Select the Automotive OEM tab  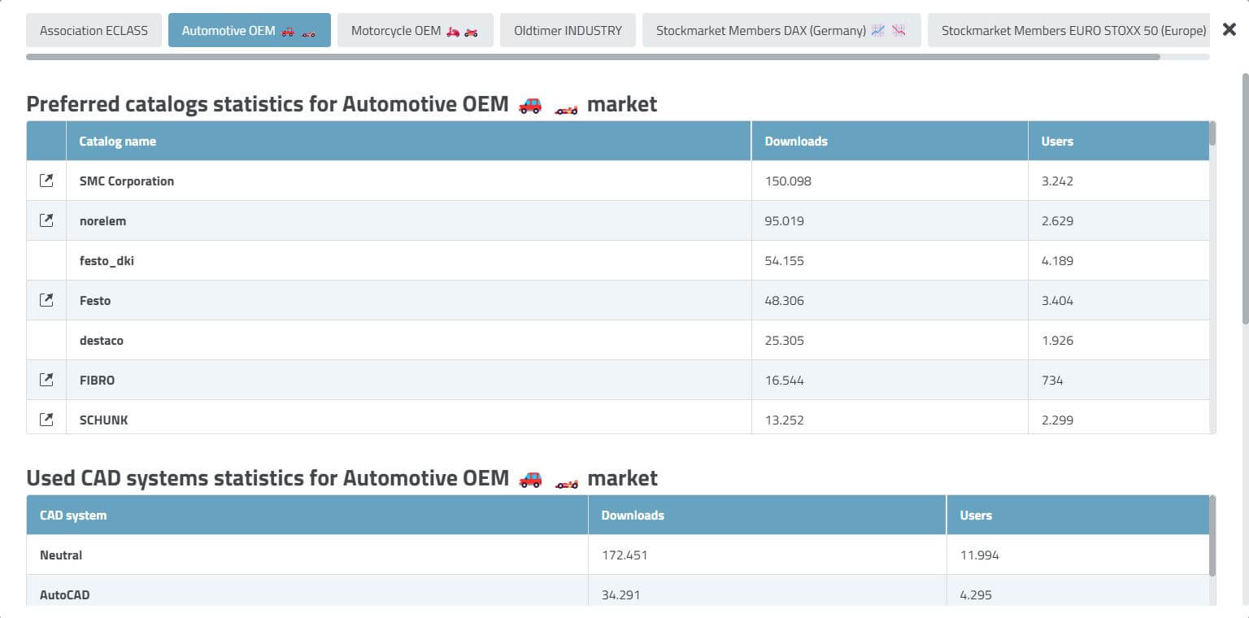click(250, 30)
